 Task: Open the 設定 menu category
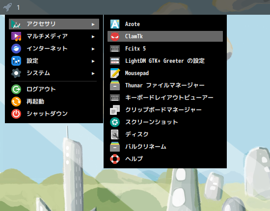pos(54,61)
